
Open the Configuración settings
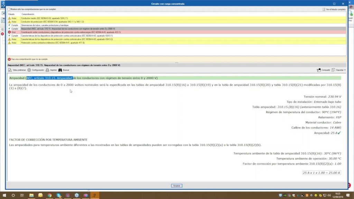(x=36, y=70)
